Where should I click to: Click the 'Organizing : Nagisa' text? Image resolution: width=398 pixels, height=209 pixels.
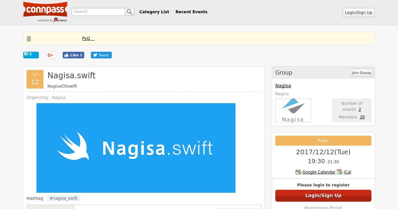46,98
